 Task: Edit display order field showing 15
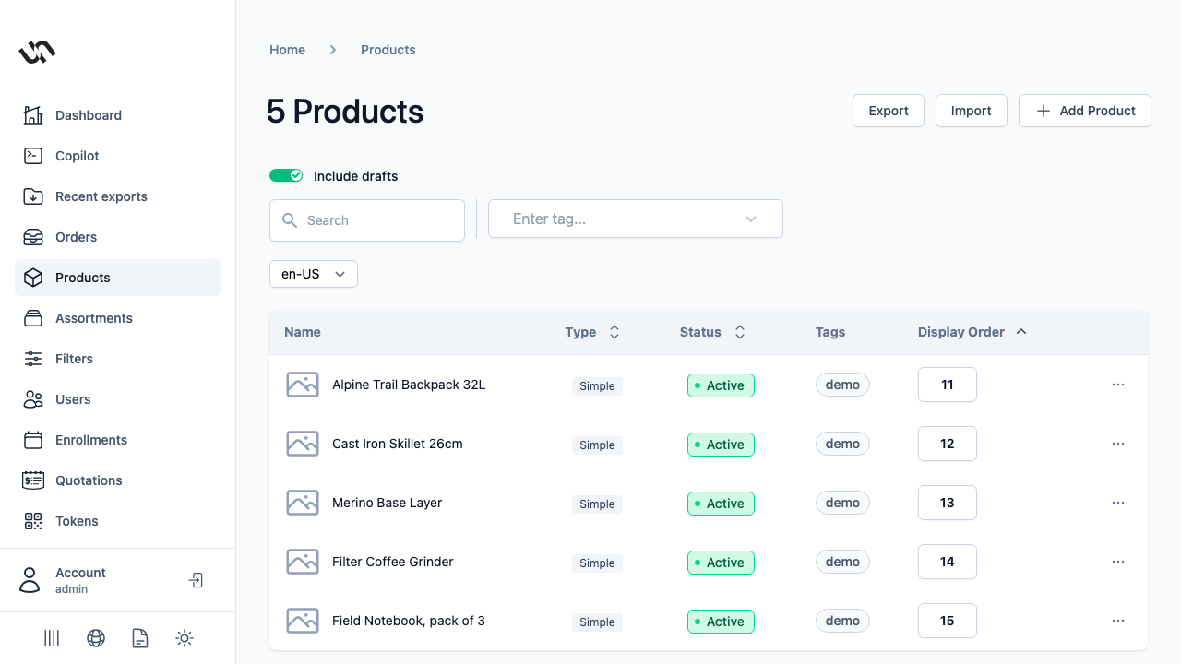coord(948,621)
